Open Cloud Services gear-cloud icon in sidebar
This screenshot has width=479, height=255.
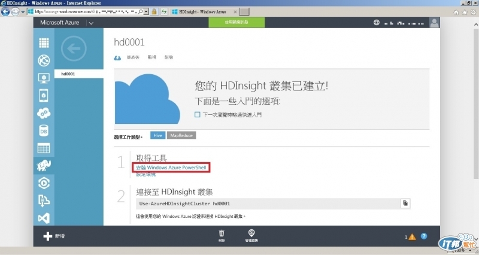(44, 113)
